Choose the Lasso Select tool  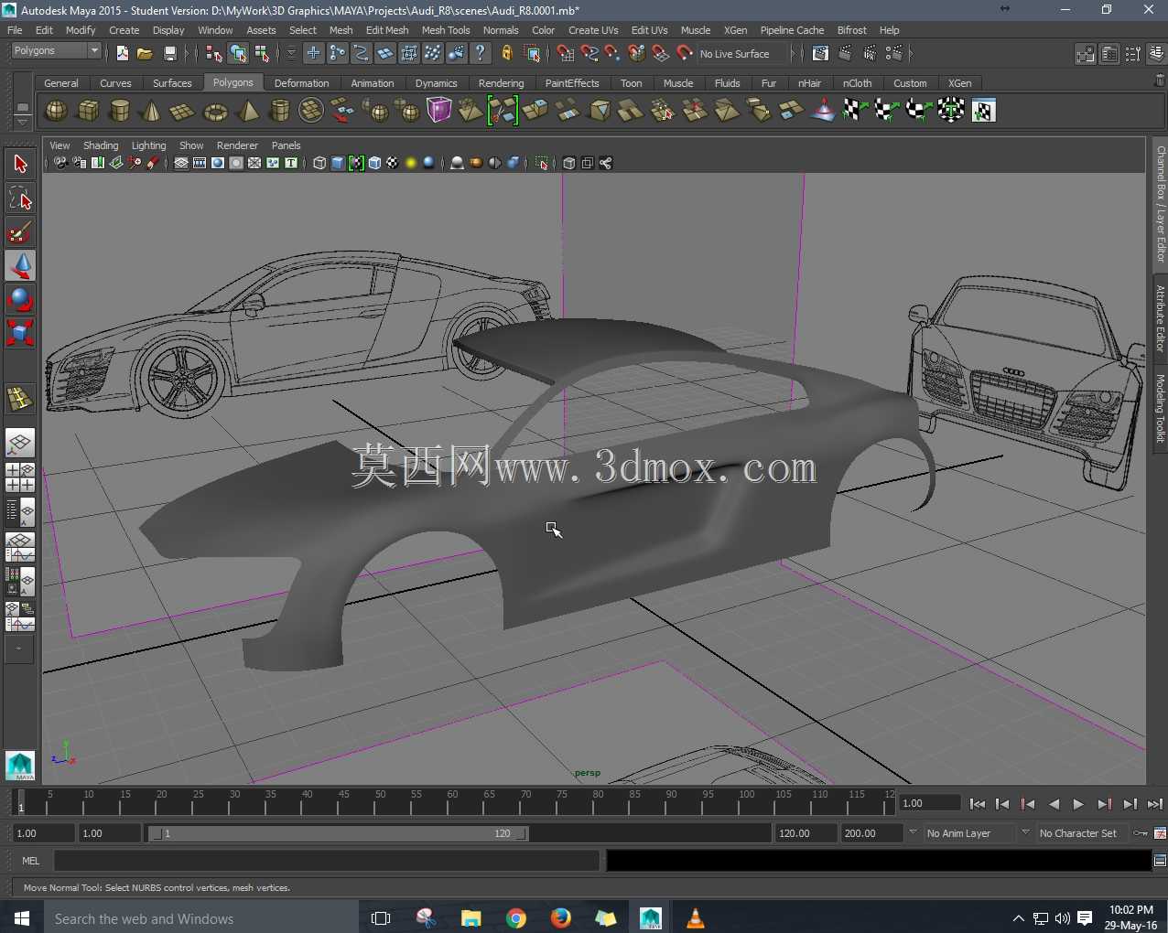20,198
